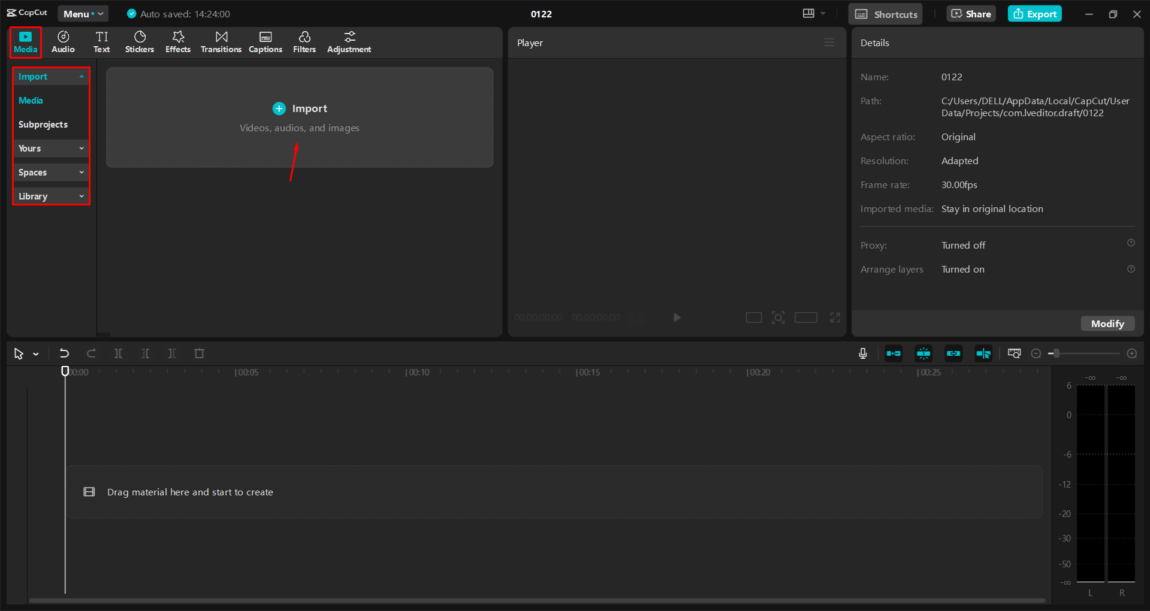This screenshot has height=611, width=1150.
Task: Open the Captions panel
Action: pyautogui.click(x=265, y=41)
